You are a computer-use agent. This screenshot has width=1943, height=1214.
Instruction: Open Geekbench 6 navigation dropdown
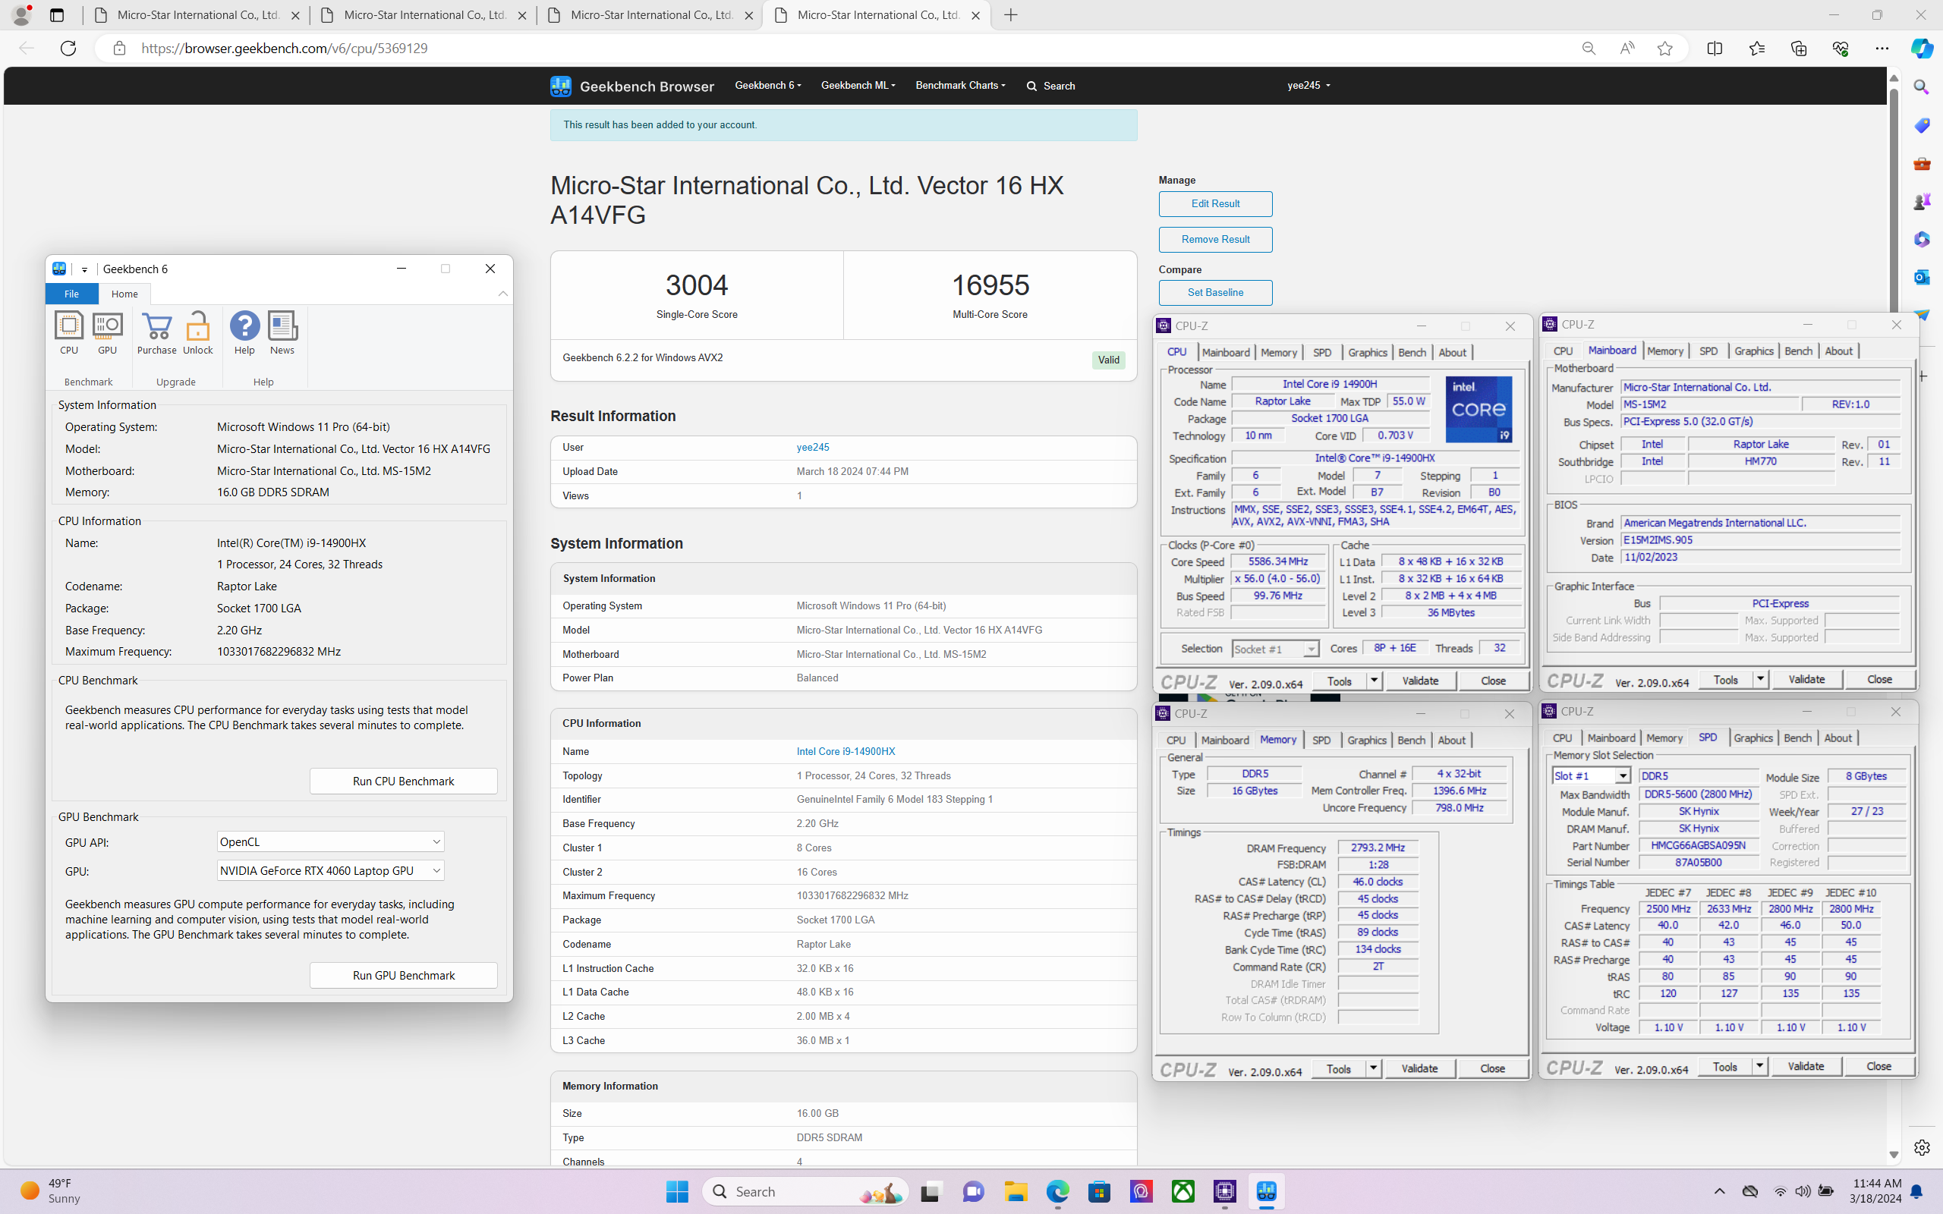pyautogui.click(x=767, y=85)
